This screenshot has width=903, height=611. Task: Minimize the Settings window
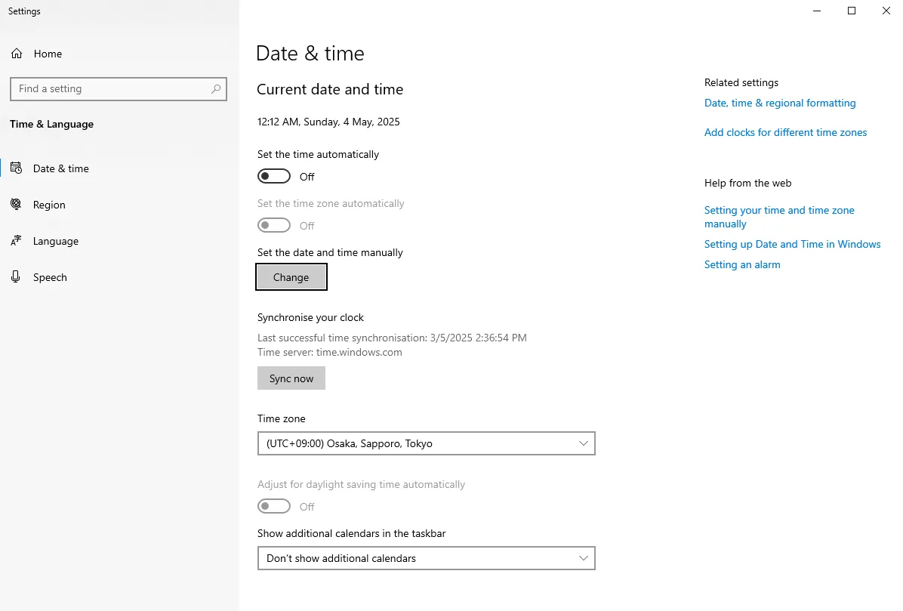pos(817,11)
